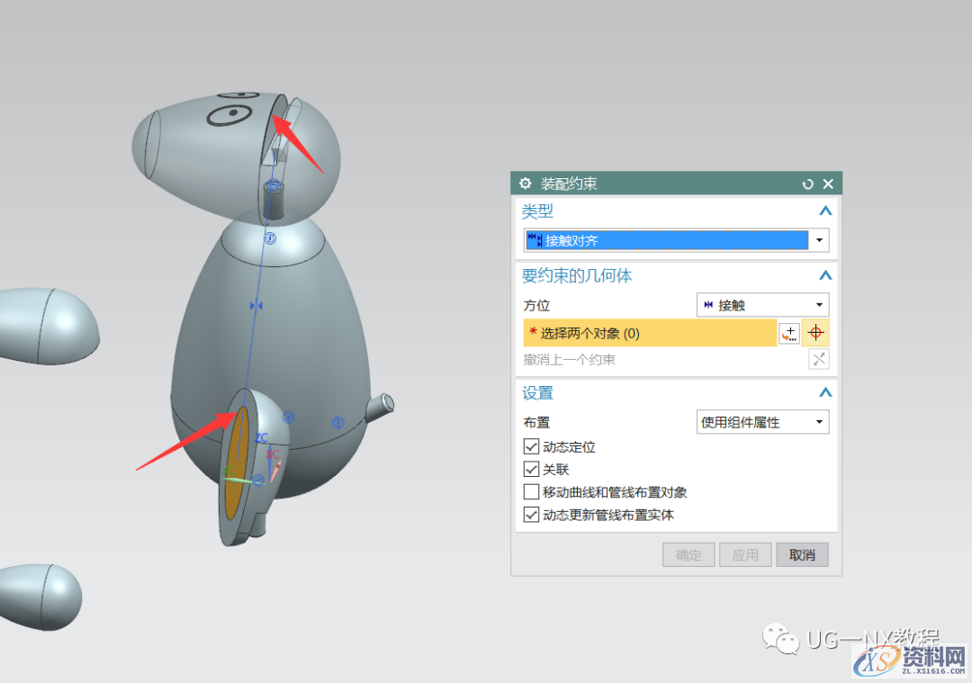Click the 应用 button
The width and height of the screenshot is (972, 683).
745,554
